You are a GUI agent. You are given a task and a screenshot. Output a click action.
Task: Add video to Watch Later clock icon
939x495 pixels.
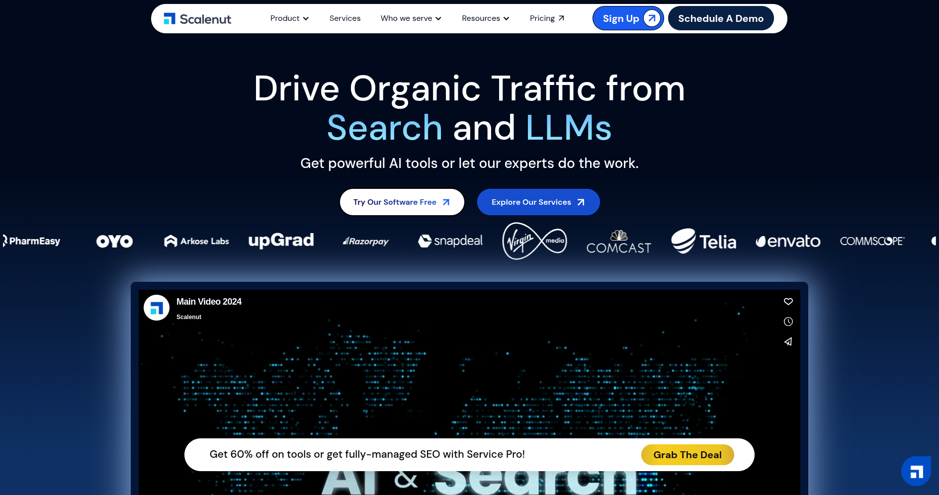(788, 322)
